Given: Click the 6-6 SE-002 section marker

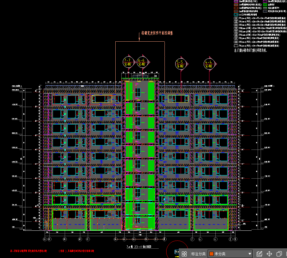Looking at the screenshot, I should [142, 62].
